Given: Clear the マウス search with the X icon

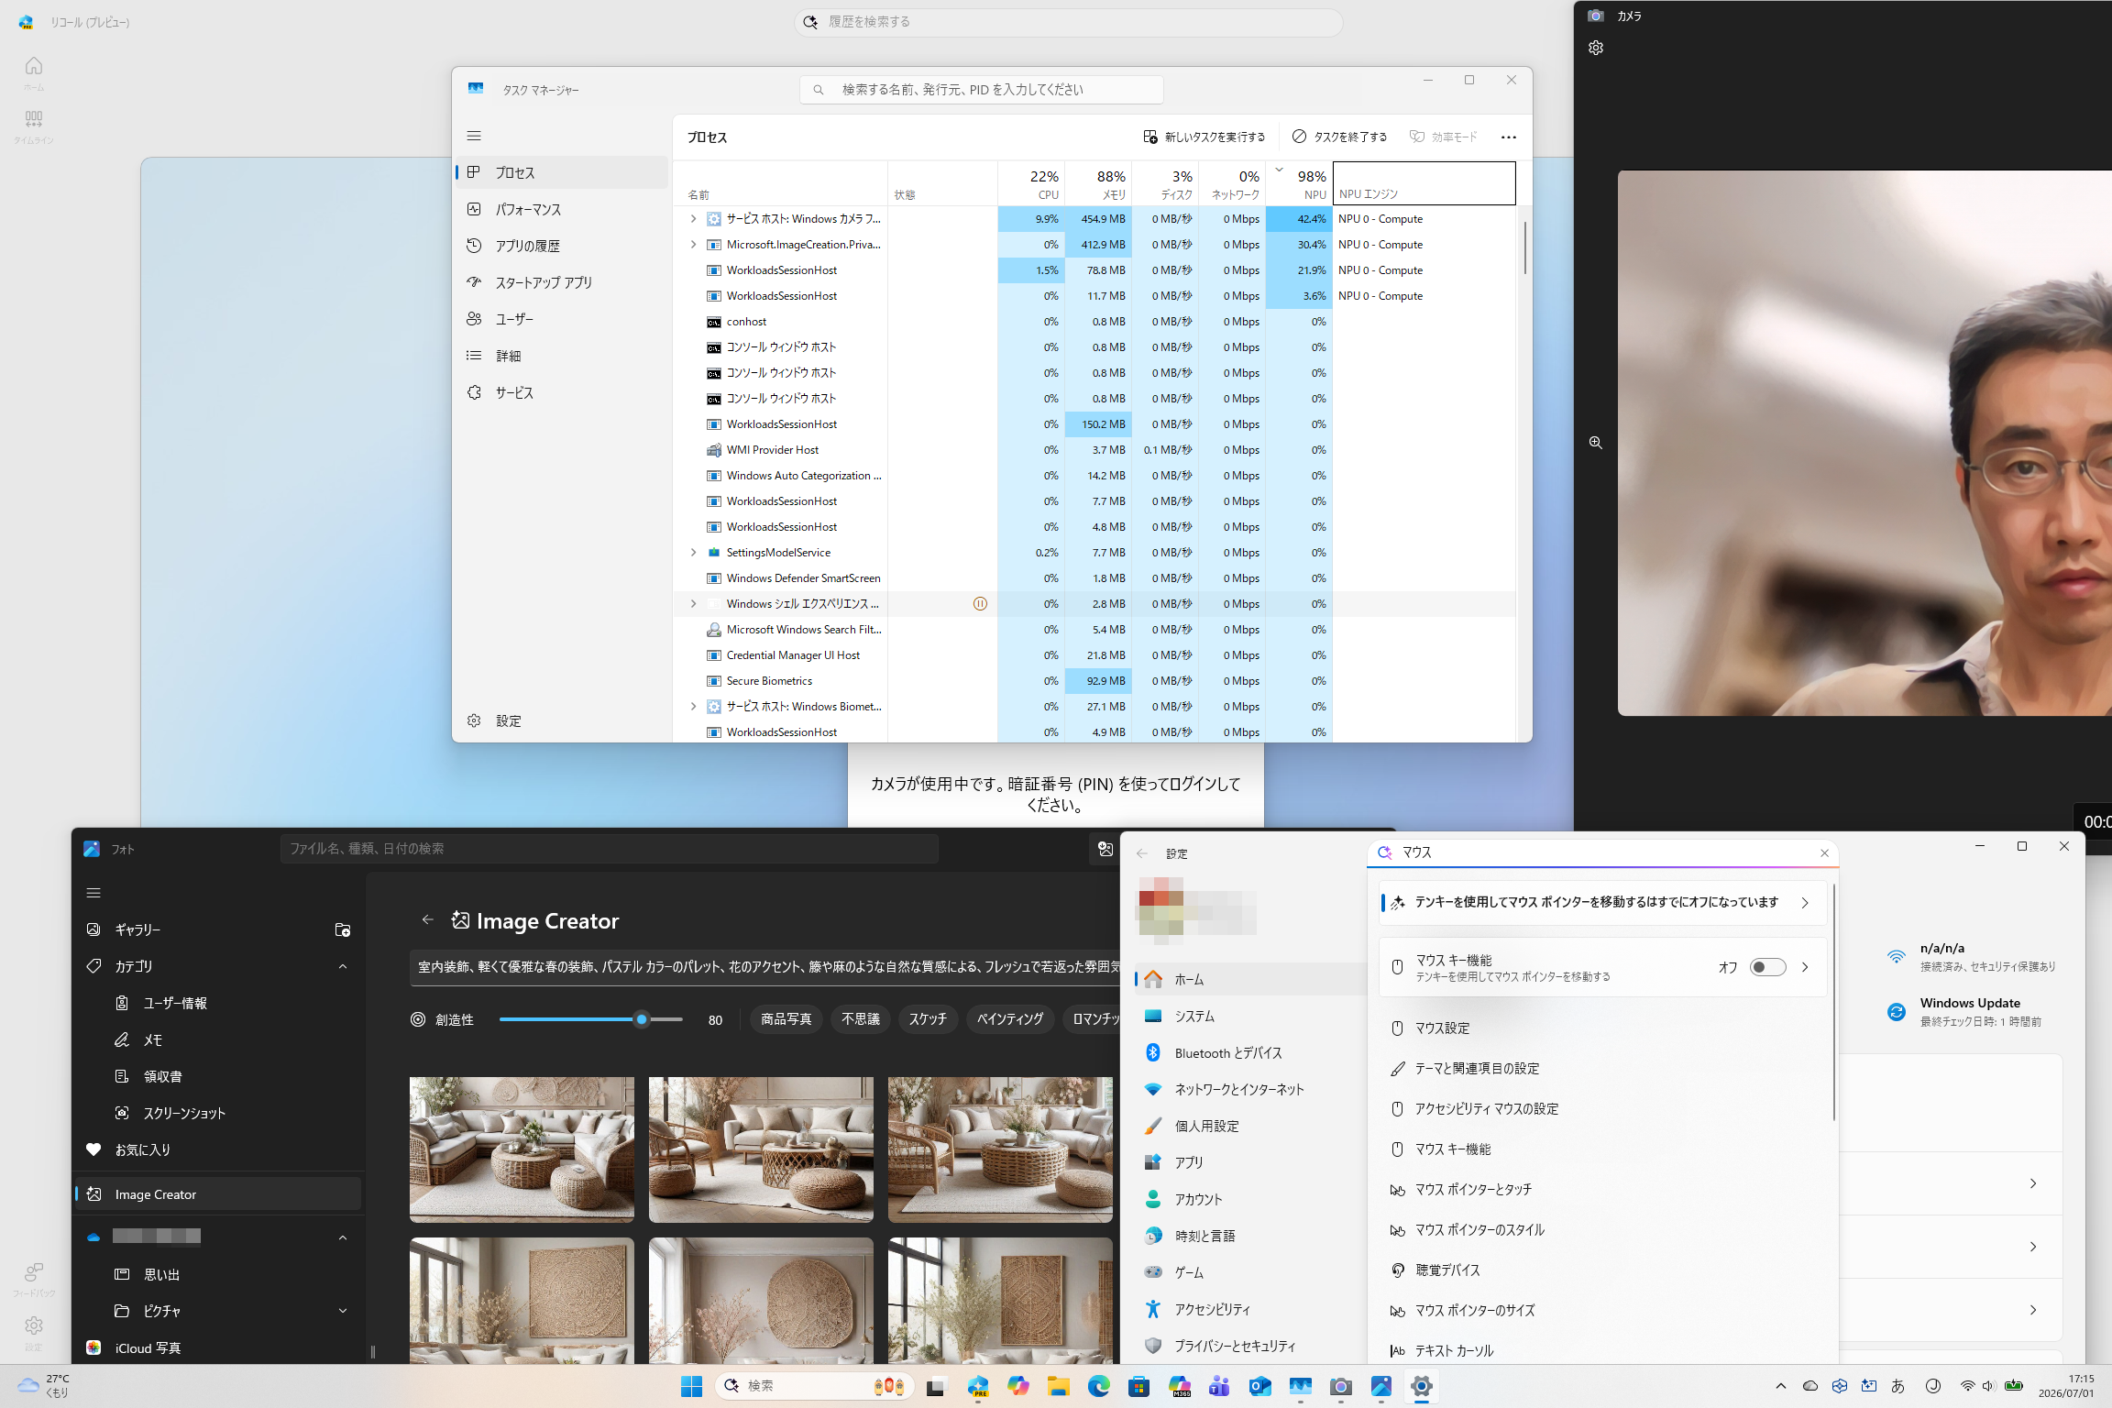Looking at the screenshot, I should pos(1824,852).
